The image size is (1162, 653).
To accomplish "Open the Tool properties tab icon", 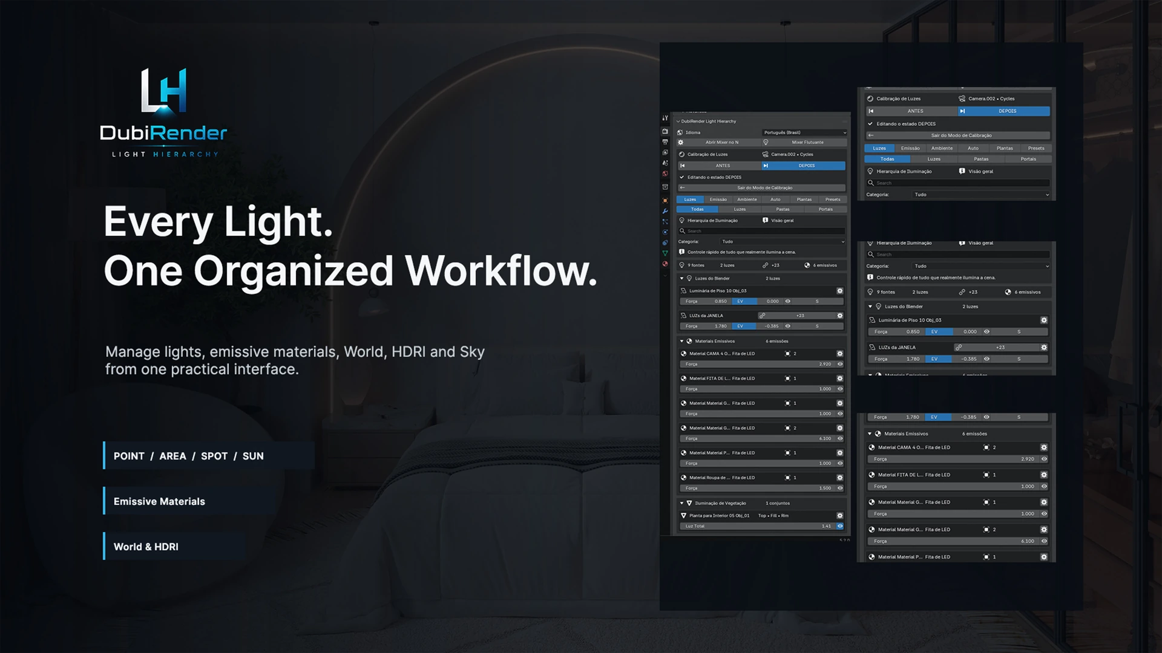I will pyautogui.click(x=665, y=119).
